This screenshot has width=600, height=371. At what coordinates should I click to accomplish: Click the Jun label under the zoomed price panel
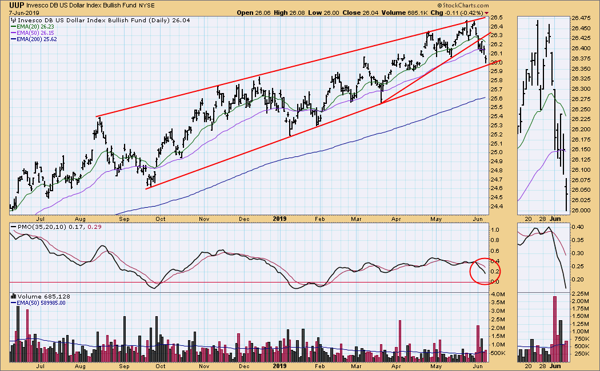(555, 219)
